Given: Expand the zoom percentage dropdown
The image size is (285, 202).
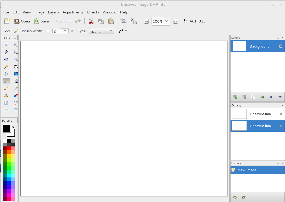Looking at the screenshot, I should coord(167,21).
